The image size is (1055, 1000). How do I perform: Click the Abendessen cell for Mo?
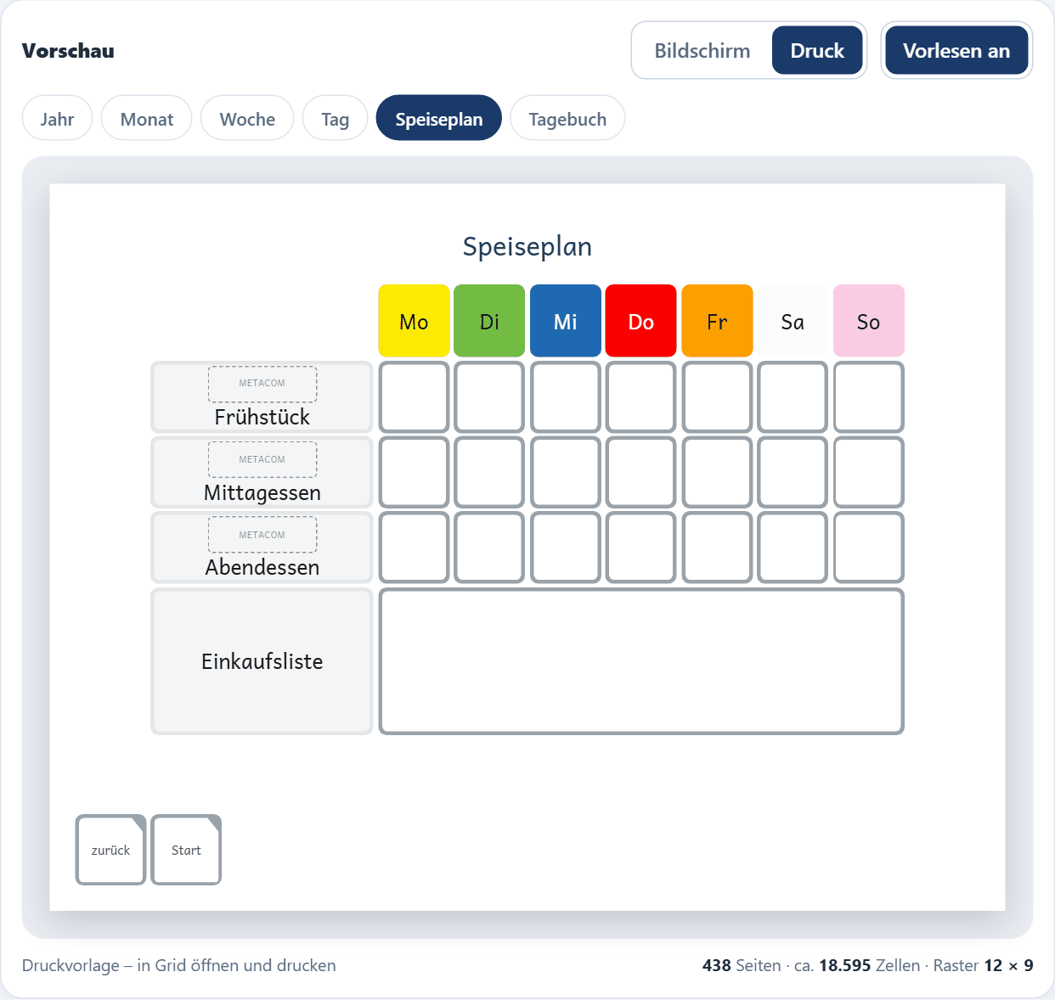[x=414, y=548]
